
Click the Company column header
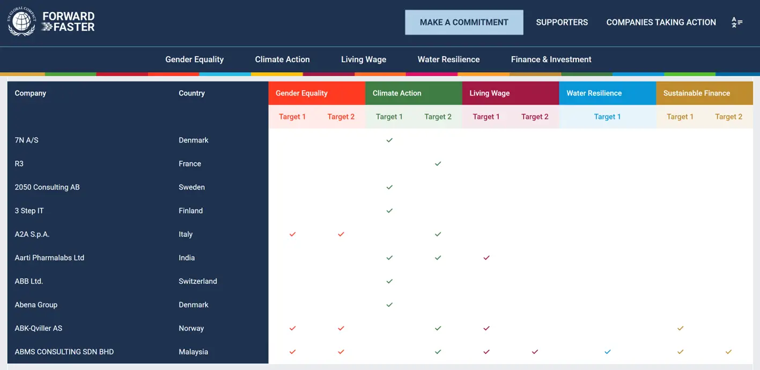[x=31, y=93]
